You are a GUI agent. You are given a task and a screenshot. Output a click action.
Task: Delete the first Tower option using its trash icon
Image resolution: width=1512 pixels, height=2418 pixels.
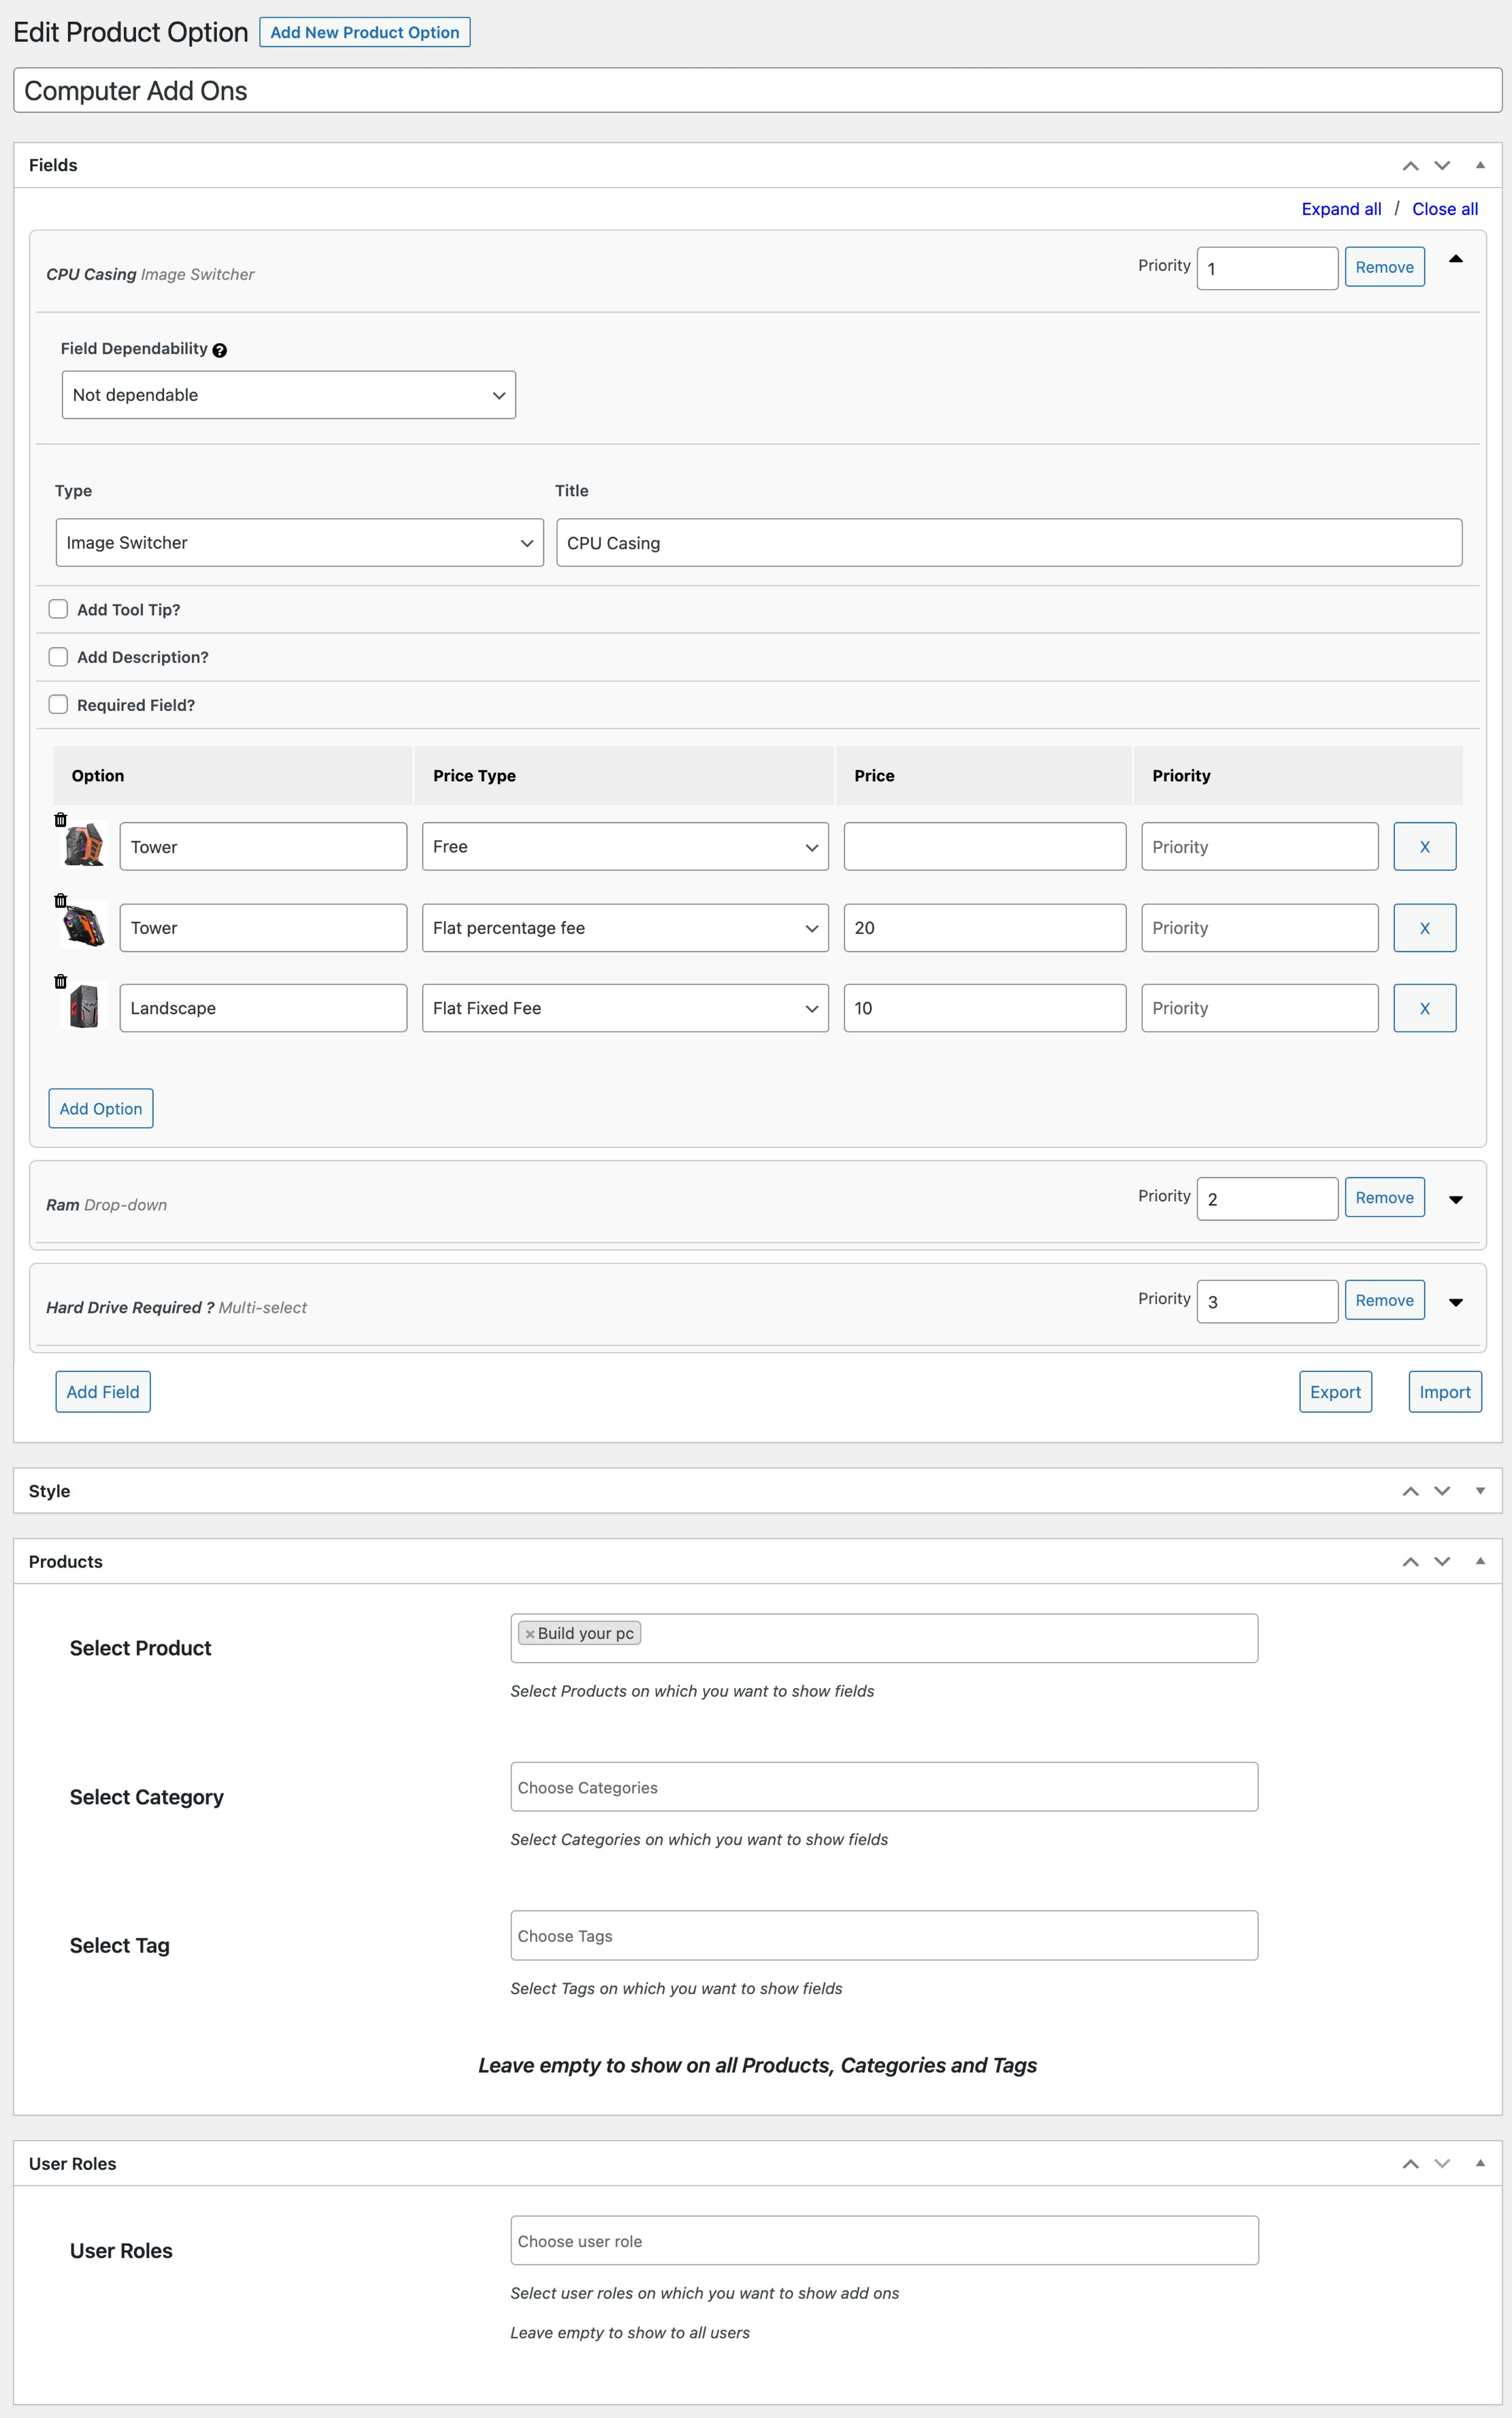[x=60, y=820]
